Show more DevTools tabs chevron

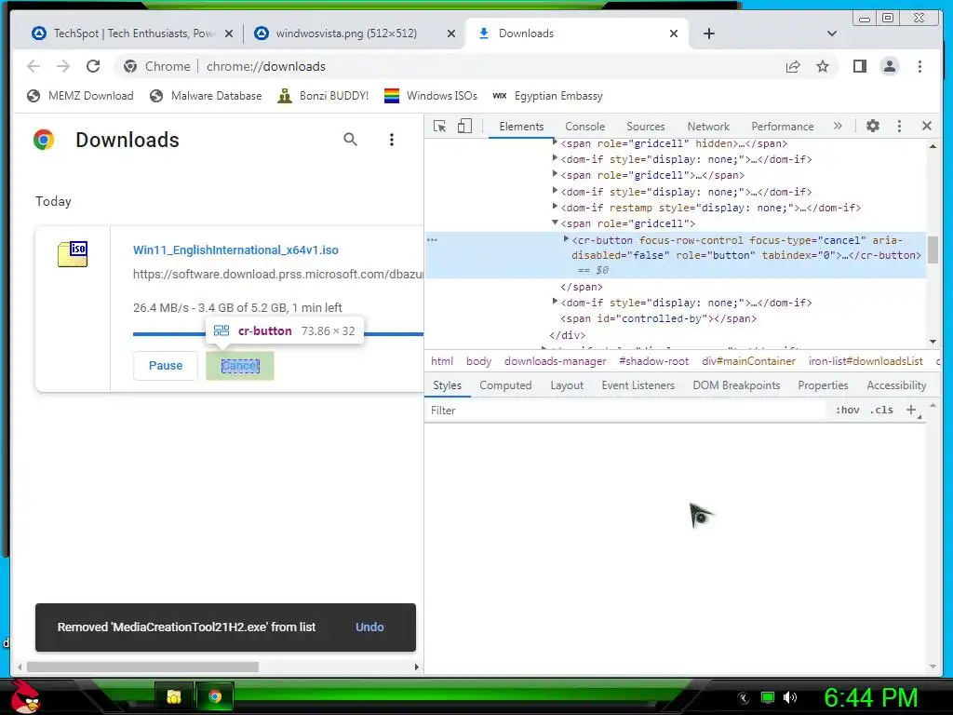coord(839,126)
